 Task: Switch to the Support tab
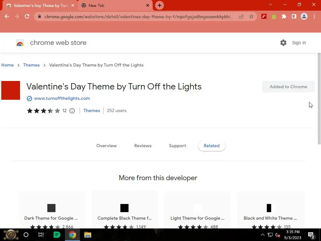pyautogui.click(x=177, y=146)
